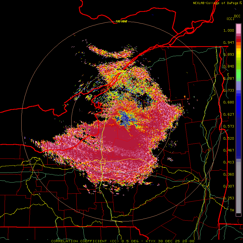This screenshot has width=243, height=243.
Task: Select the 0.680 scale value
Action: click(229, 102)
